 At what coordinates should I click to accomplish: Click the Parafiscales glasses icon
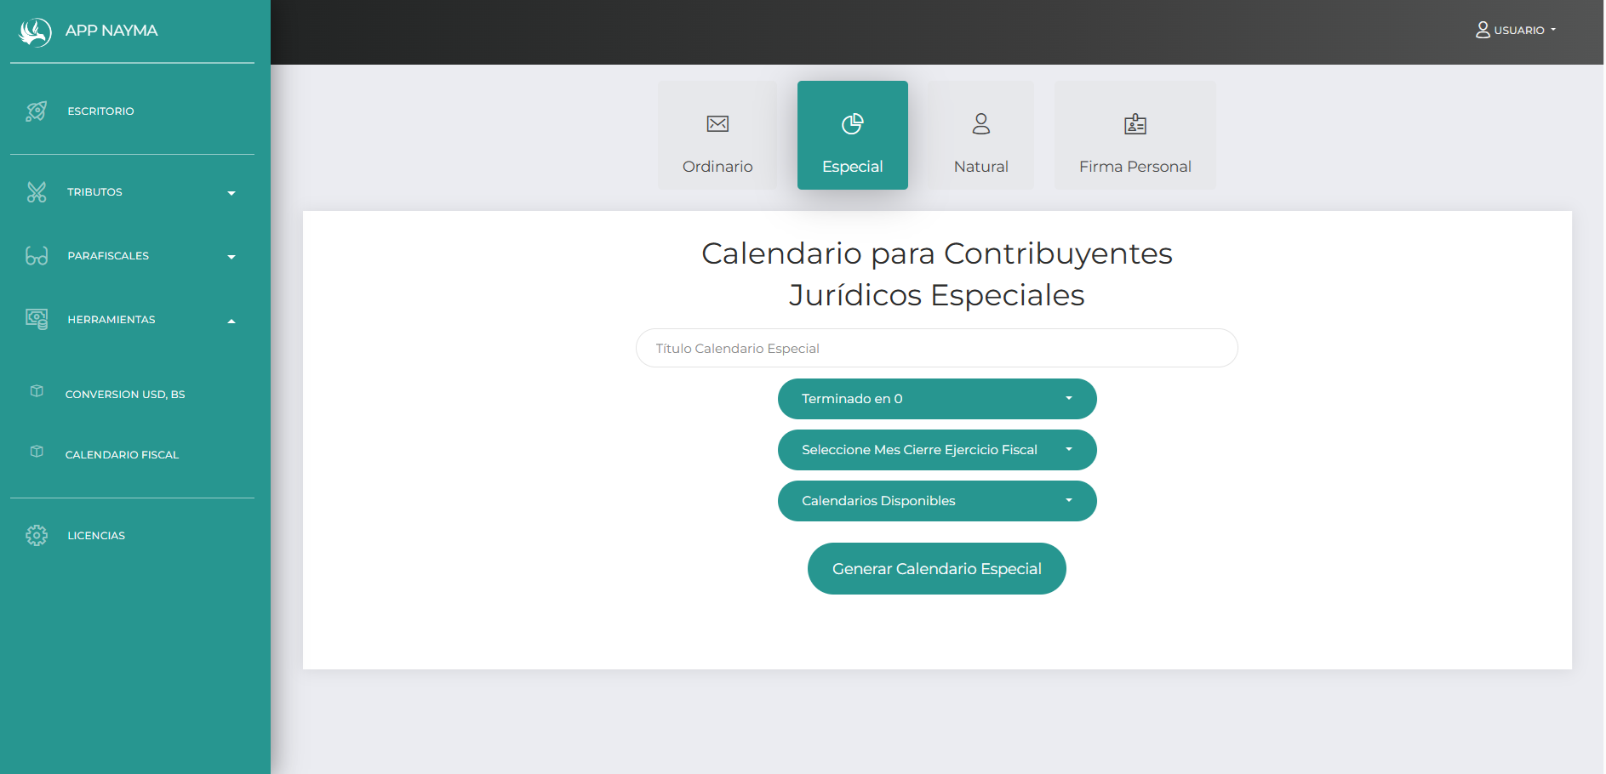click(x=37, y=256)
